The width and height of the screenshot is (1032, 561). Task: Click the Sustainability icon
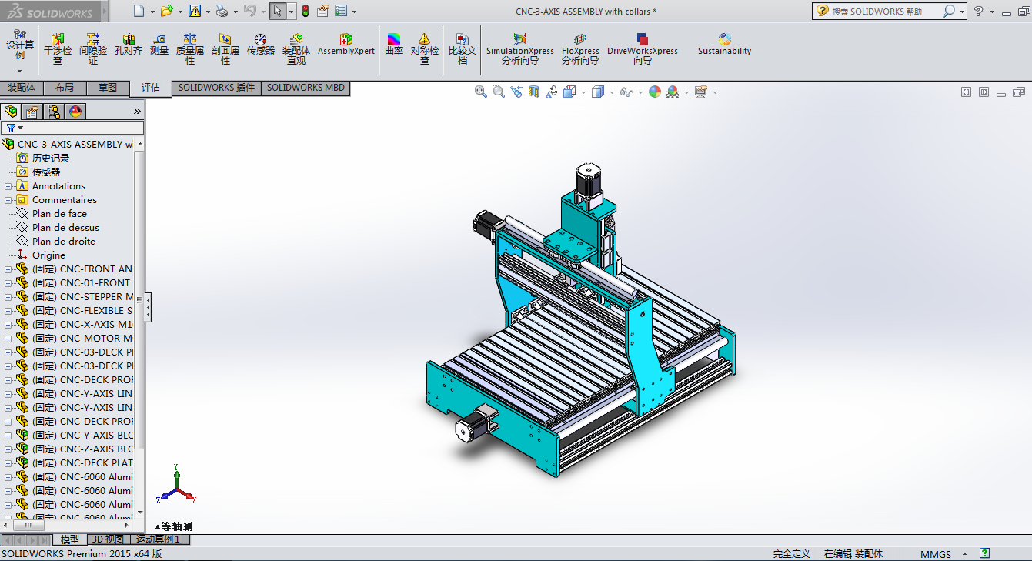click(724, 39)
